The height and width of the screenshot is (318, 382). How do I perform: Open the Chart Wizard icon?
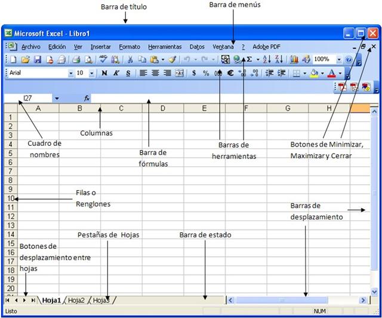[294, 59]
